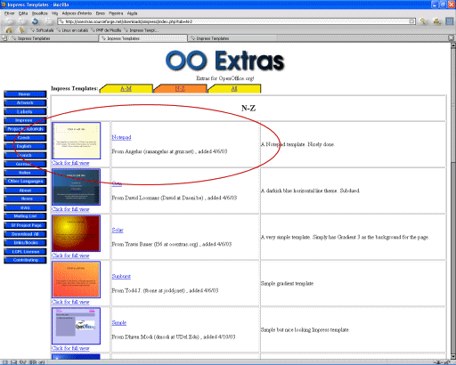
Task: Switch to the first Impress Templates tab
Action: click(53, 38)
